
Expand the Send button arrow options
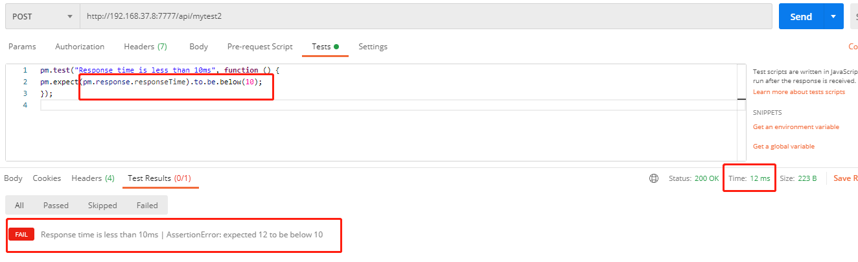tap(833, 17)
